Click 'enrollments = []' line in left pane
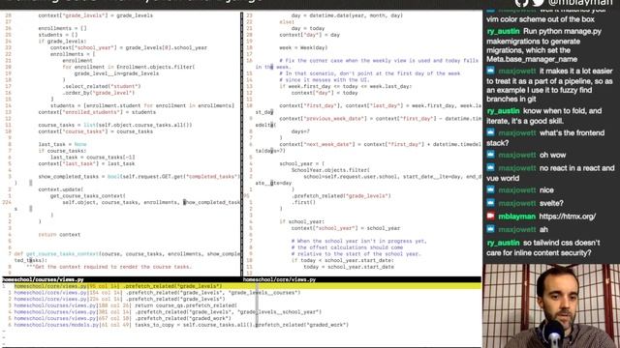Viewport: 620px width, 348px height. (62, 28)
